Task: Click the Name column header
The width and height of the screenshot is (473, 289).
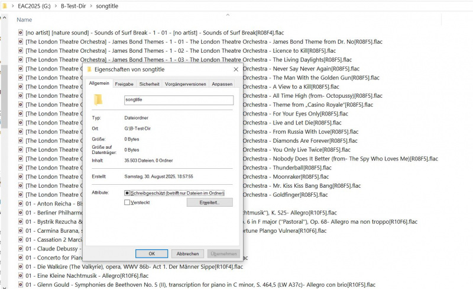Action: click(25, 20)
